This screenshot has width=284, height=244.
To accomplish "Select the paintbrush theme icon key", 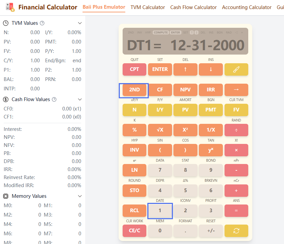I will coord(236,69).
